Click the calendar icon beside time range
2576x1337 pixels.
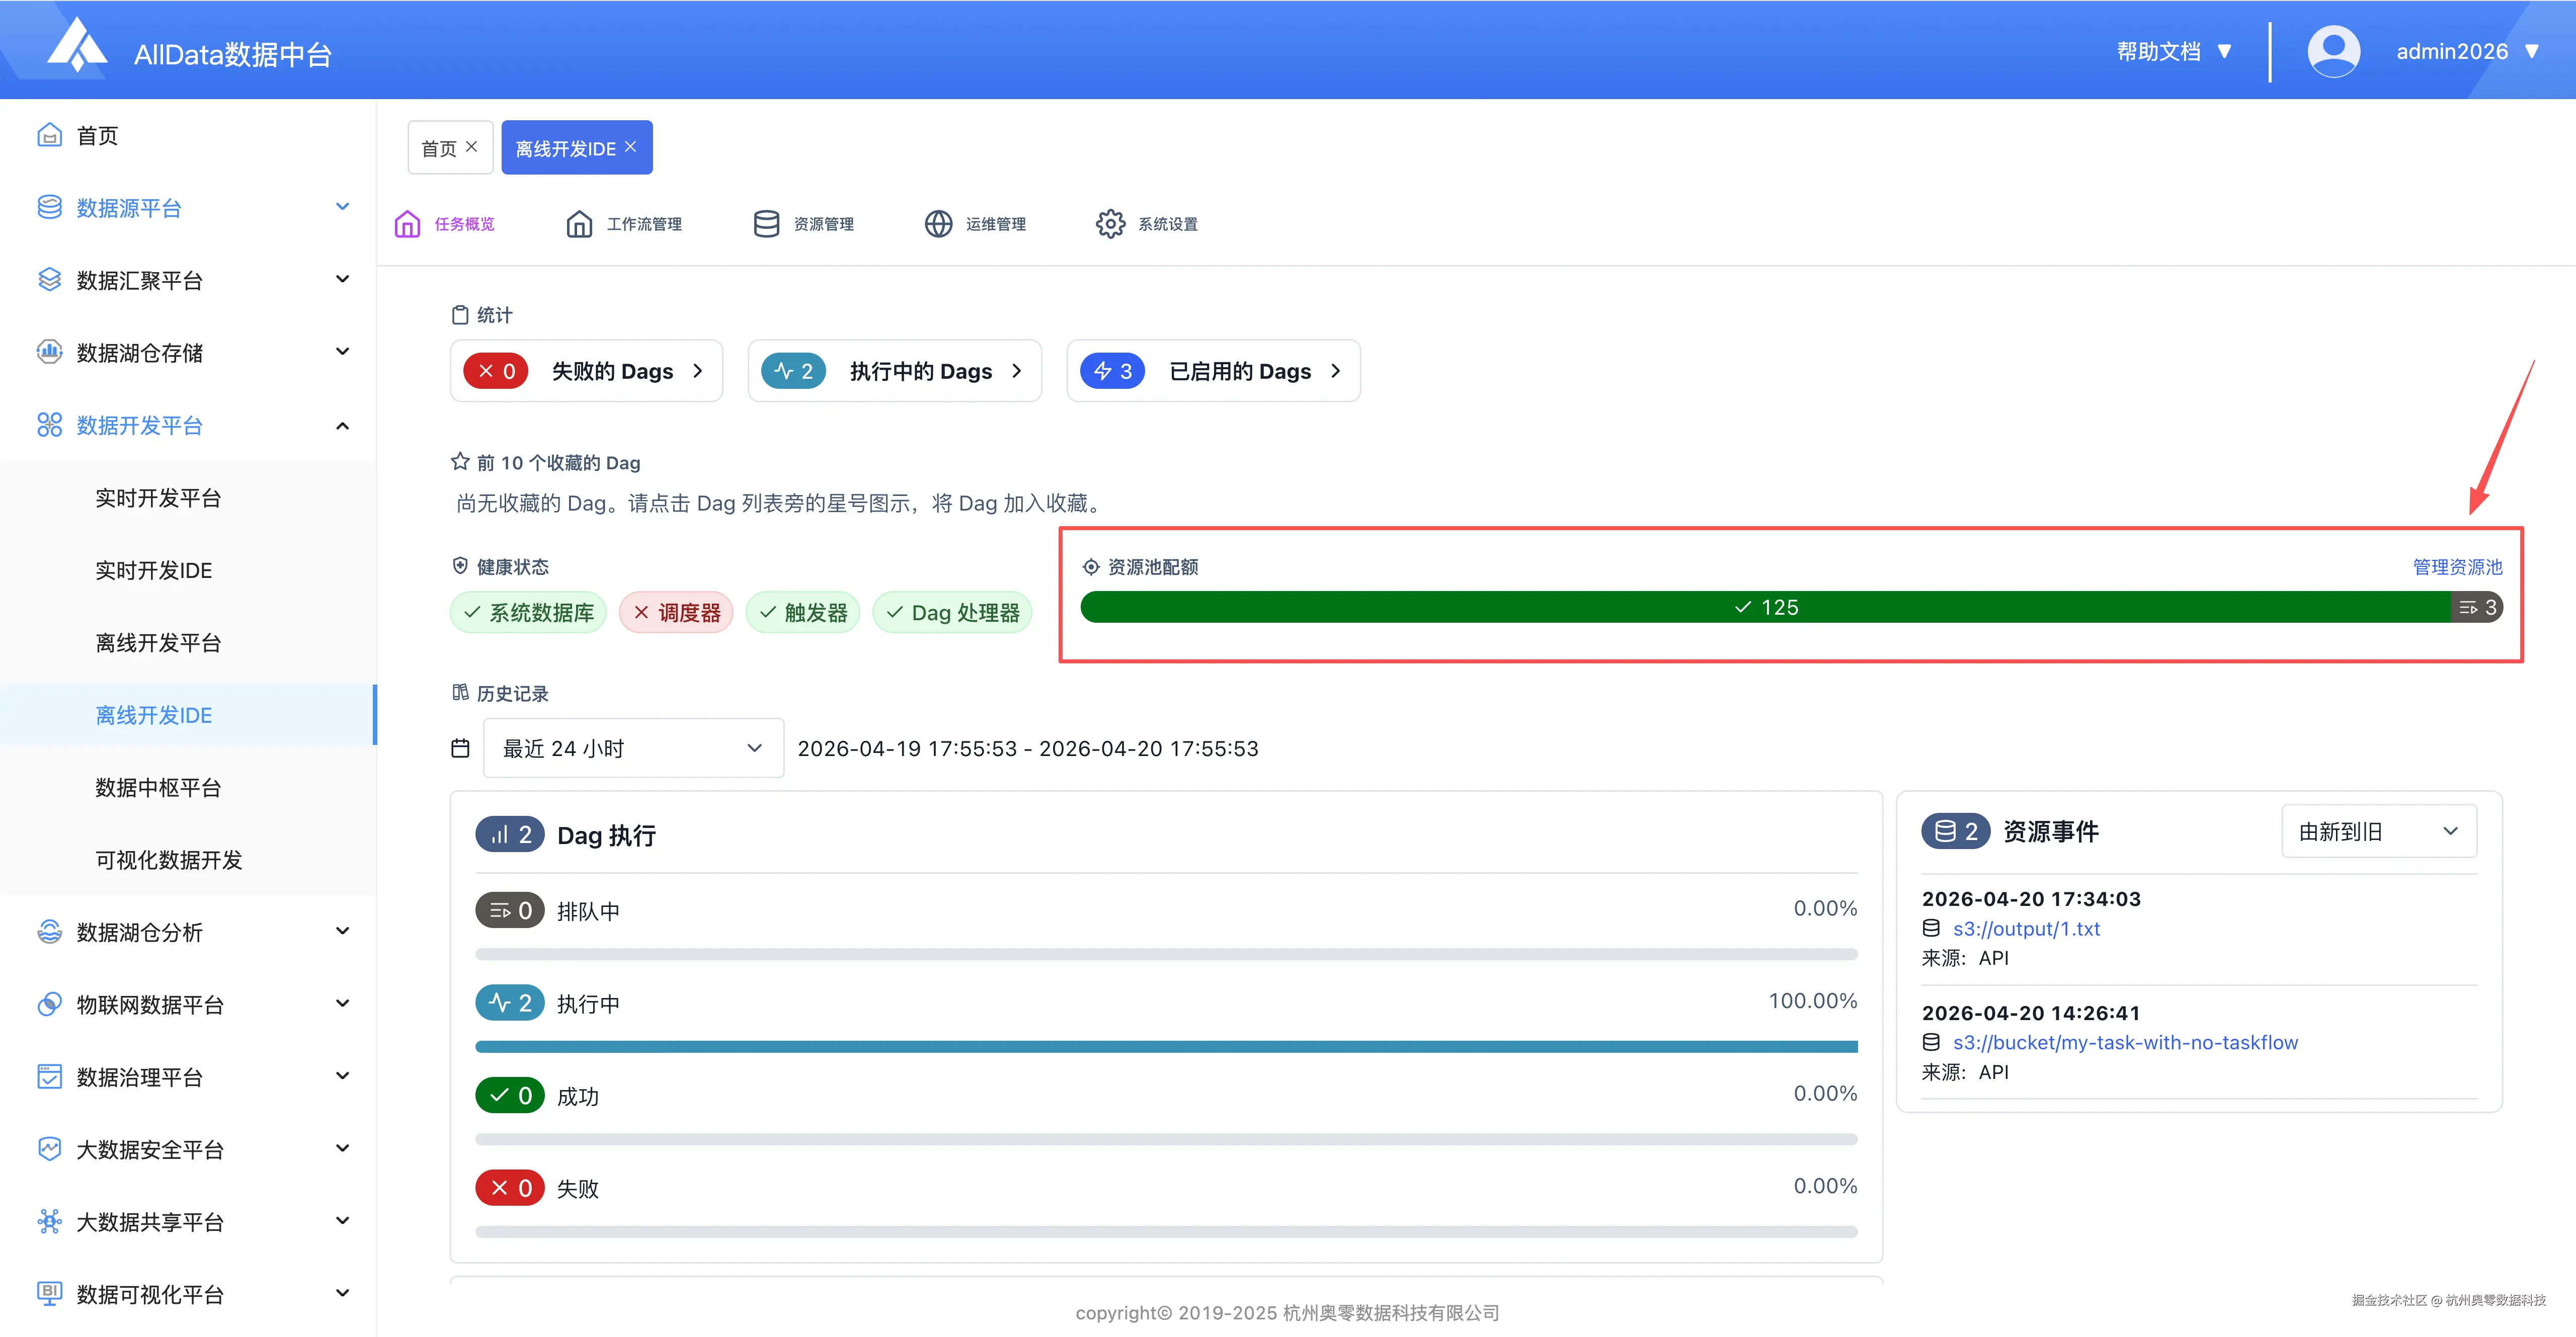tap(460, 748)
